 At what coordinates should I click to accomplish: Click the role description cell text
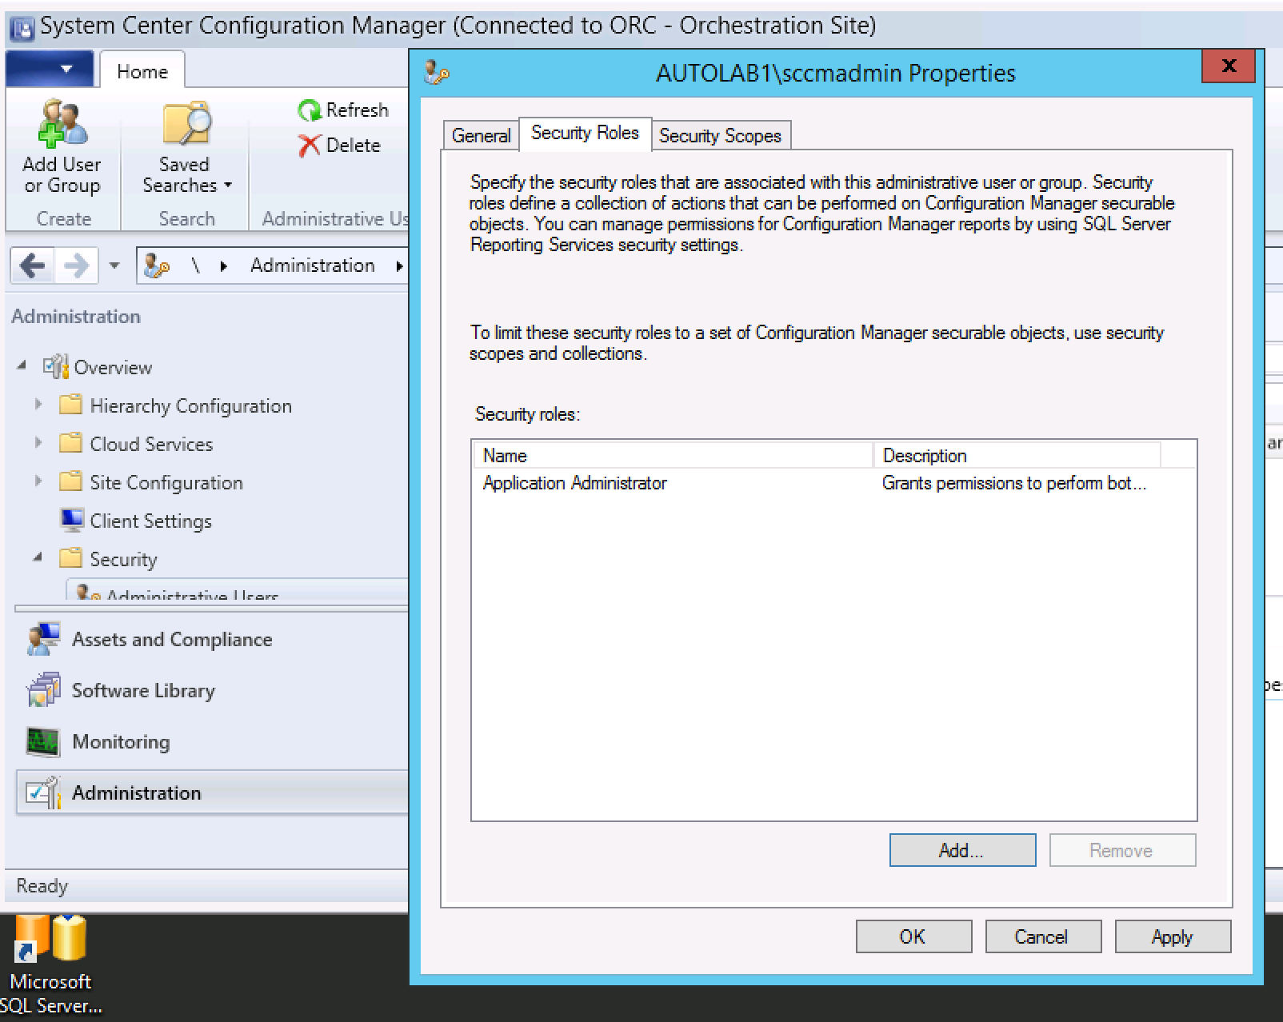pyautogui.click(x=1014, y=483)
